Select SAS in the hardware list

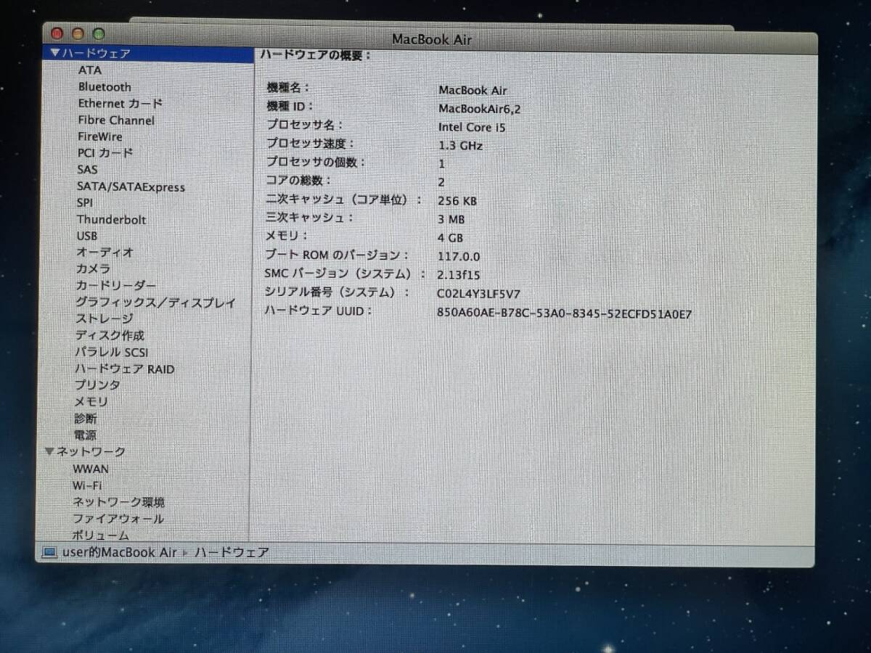(x=87, y=170)
